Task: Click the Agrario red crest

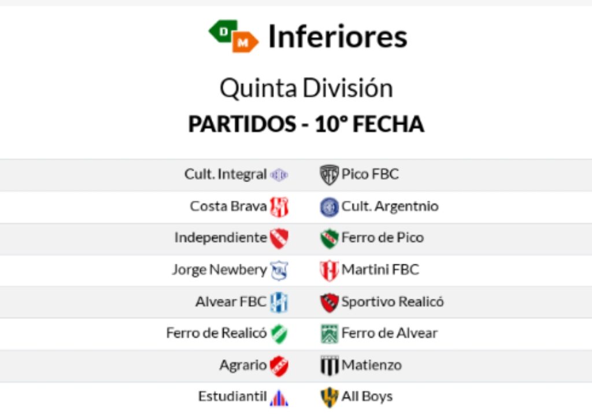Action: click(x=279, y=365)
